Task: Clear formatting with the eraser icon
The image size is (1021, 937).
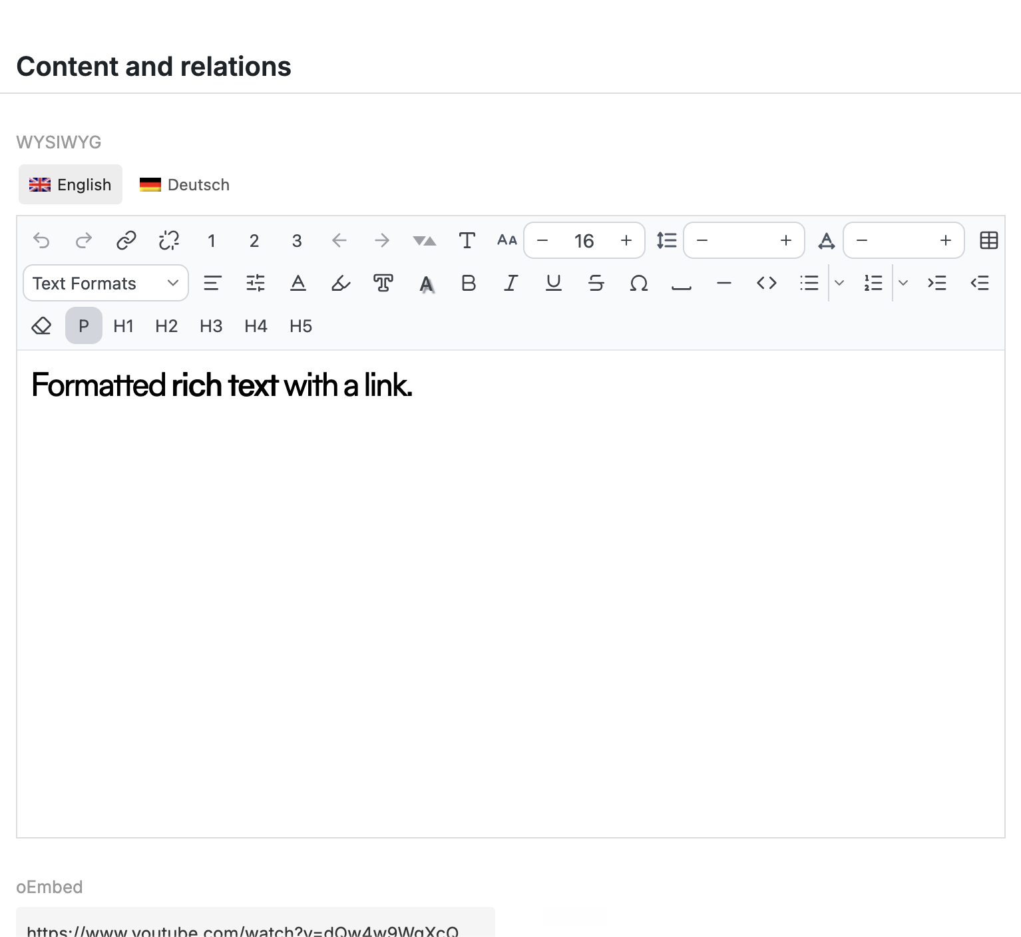Action: [x=41, y=325]
